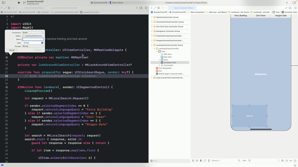
Task: Expand Navigation Controller Scene in outline
Action: [x=152, y=31]
